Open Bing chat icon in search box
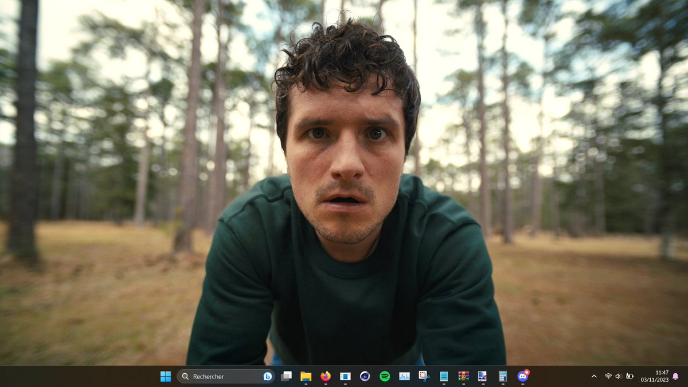Viewport: 688px width, 387px height. [x=267, y=376]
